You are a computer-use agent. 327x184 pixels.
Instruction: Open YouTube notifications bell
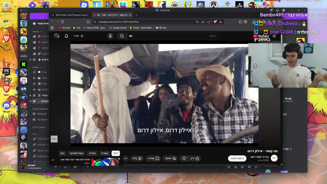[x=66, y=36]
